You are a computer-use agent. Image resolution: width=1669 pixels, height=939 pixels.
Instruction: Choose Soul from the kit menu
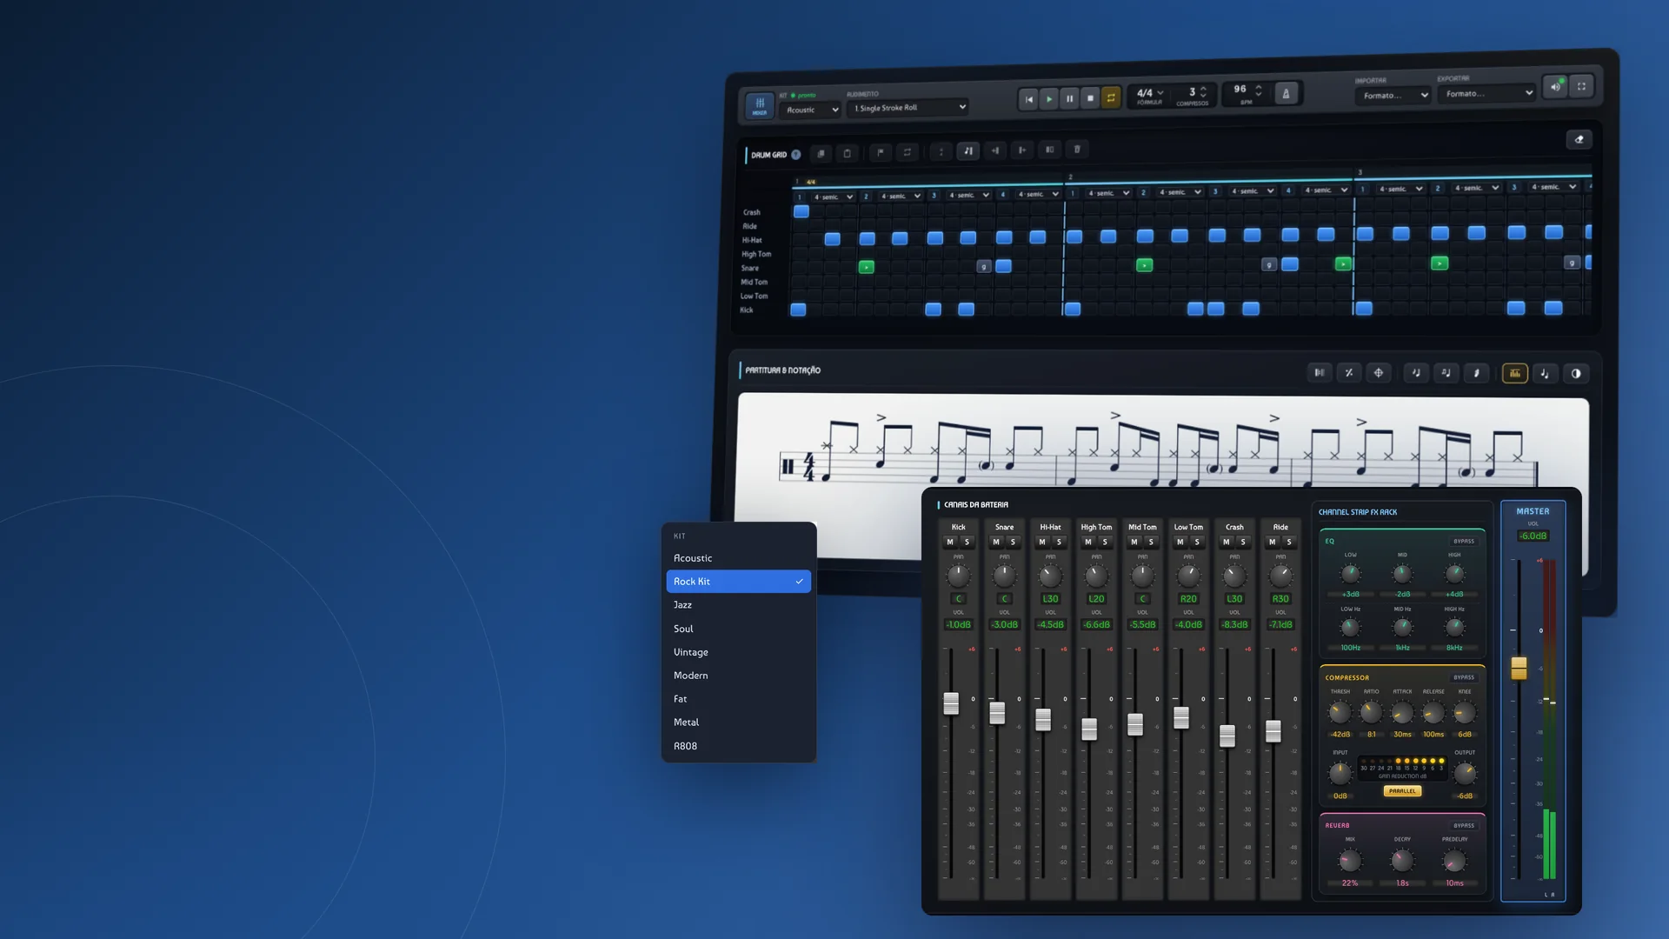click(738, 629)
